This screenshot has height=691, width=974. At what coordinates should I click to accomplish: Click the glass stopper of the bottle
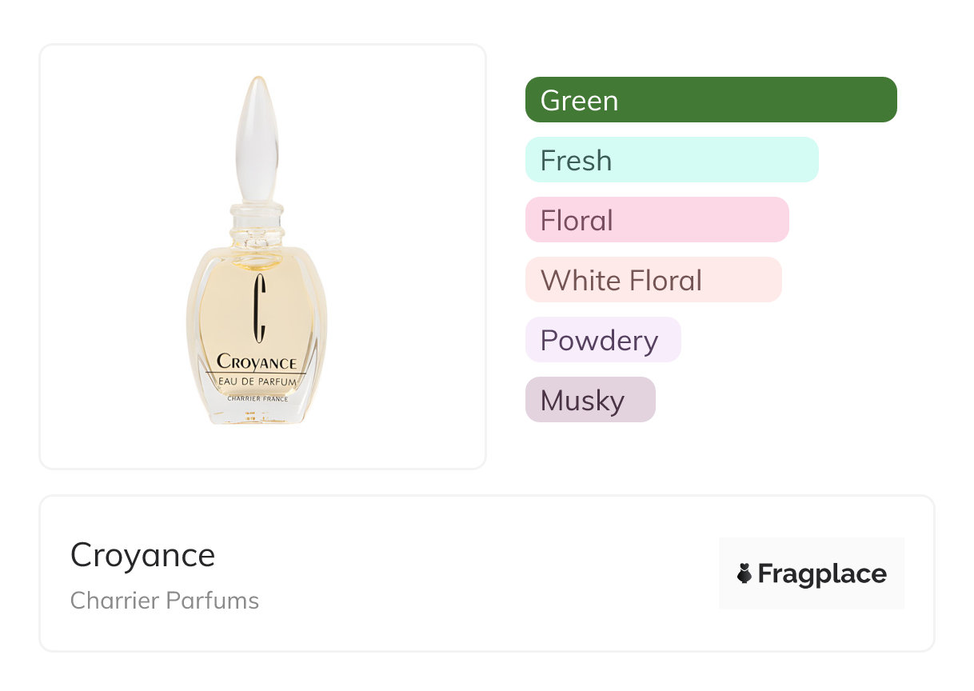[257, 138]
